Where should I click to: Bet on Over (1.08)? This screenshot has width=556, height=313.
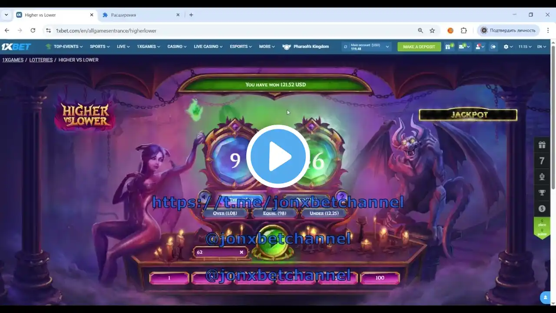225,213
